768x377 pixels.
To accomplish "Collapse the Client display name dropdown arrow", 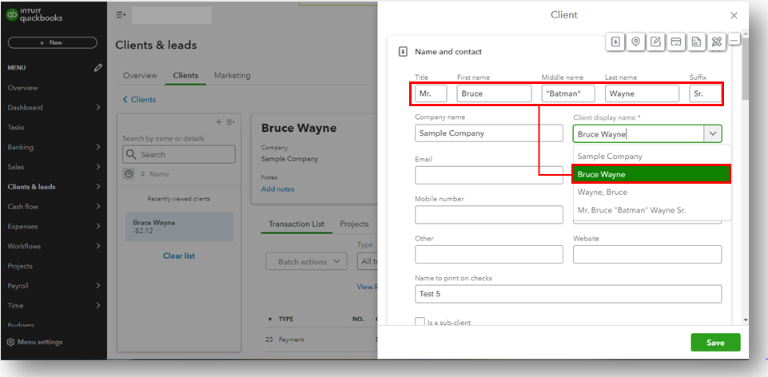I will pyautogui.click(x=713, y=134).
